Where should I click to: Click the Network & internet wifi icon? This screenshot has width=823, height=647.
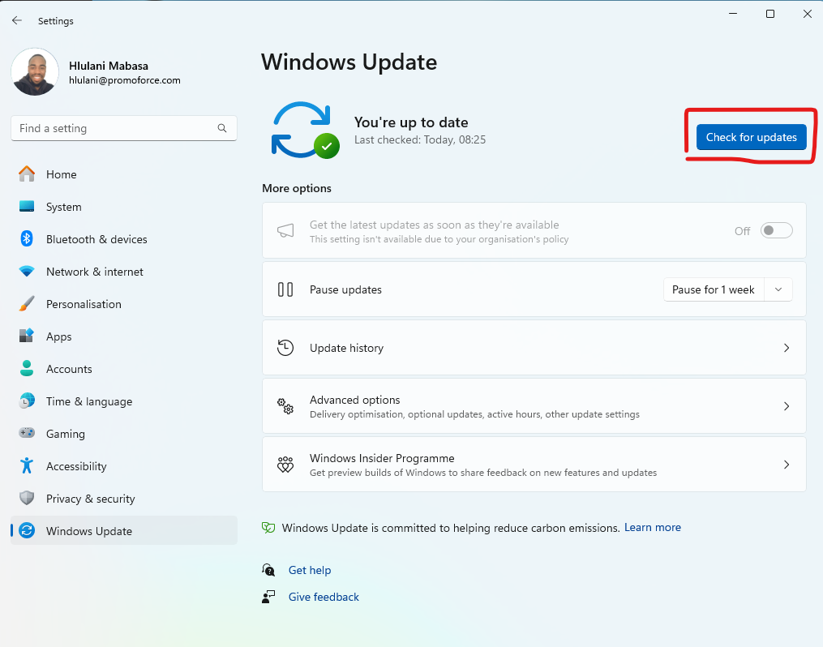point(27,272)
